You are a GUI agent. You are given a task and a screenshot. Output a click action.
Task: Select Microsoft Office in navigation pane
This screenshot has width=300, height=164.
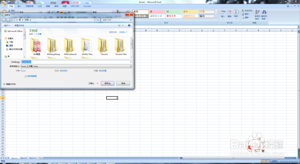tap(13, 31)
